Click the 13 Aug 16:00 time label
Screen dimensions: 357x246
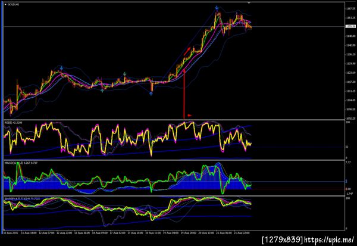click(82, 233)
